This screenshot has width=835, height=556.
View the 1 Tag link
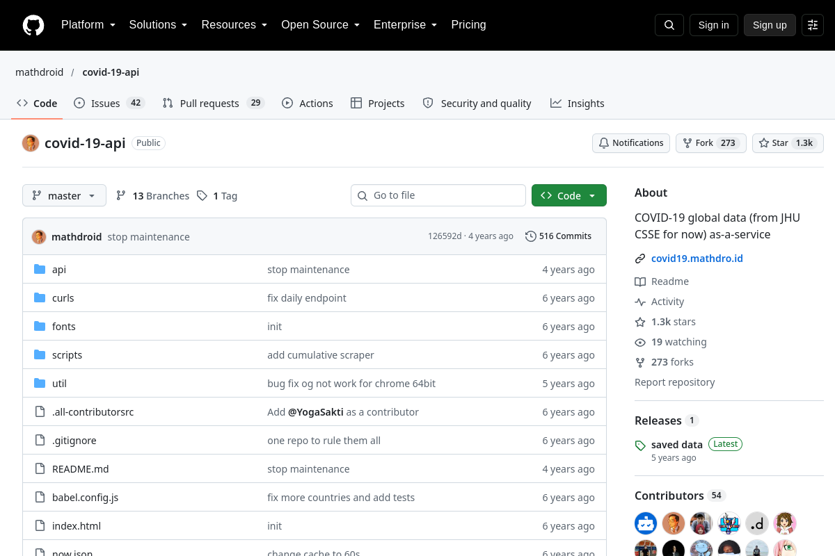point(217,196)
